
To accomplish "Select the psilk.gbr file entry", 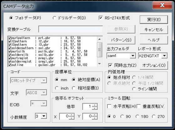I will click(46, 51).
